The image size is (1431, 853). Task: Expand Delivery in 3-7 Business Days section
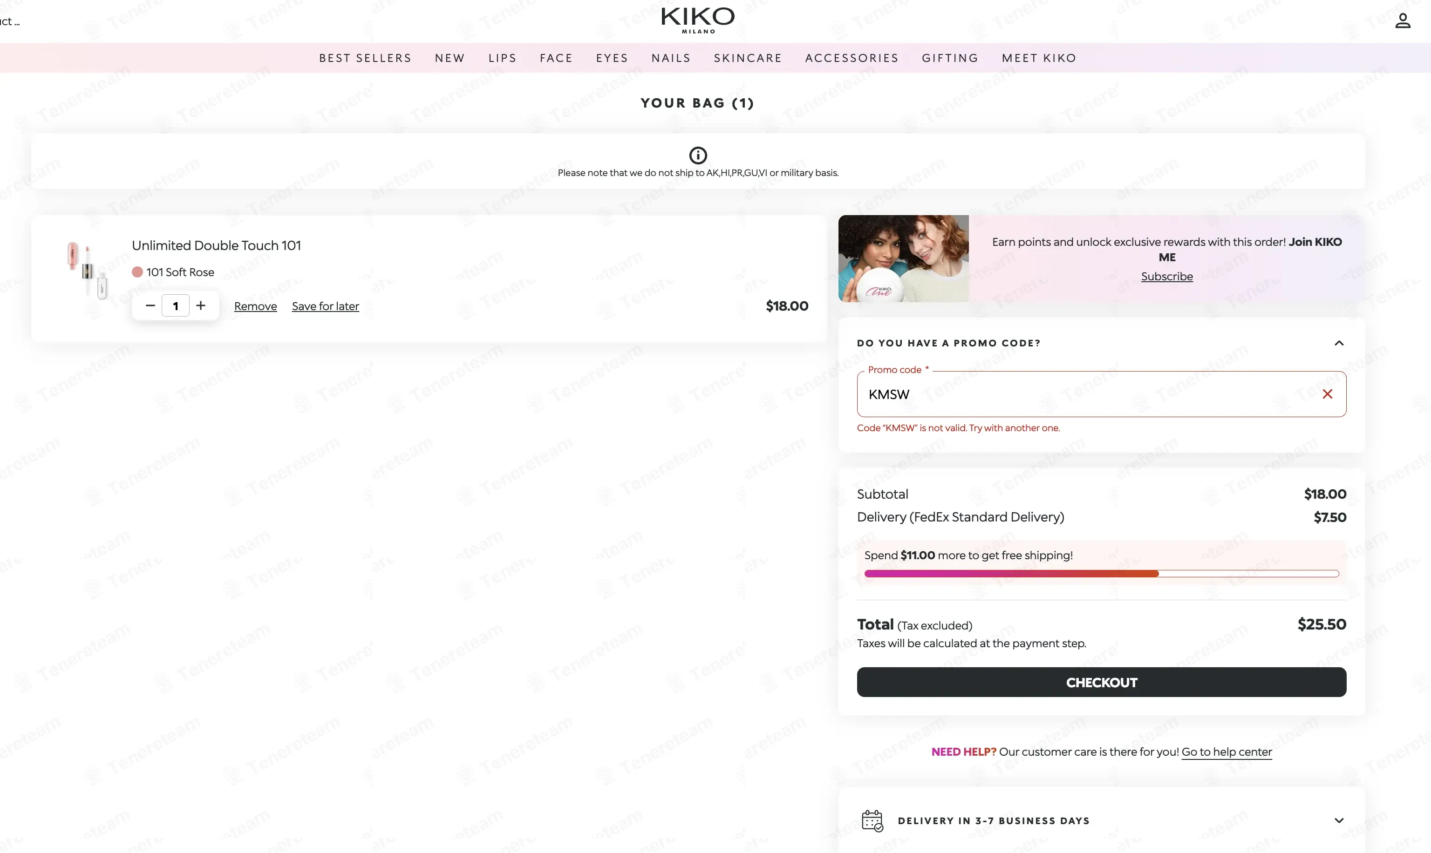pos(1339,820)
